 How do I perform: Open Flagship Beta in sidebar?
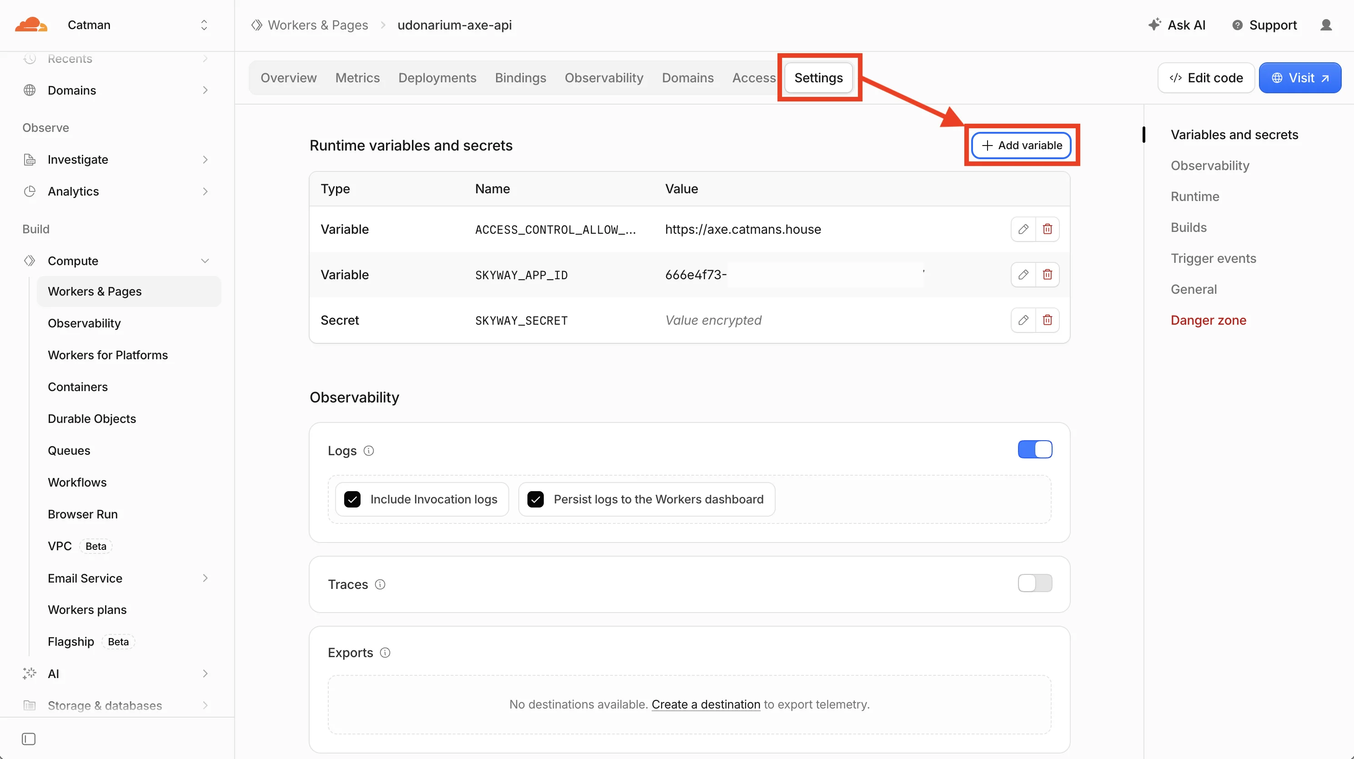[x=91, y=642]
